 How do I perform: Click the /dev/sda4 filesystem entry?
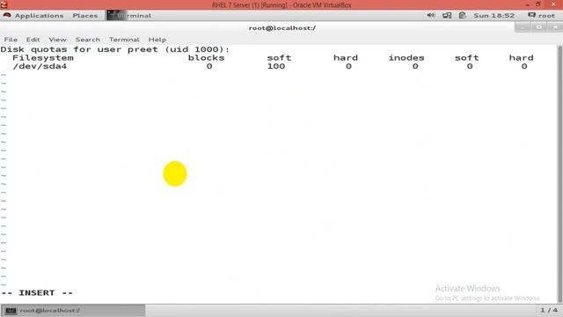40,66
